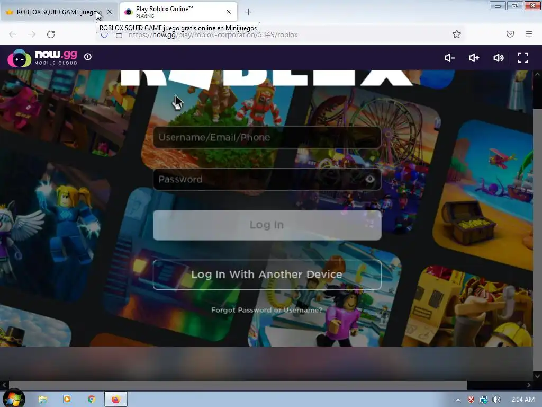This screenshot has width=542, height=407.
Task: Click the site security shield icon
Action: point(104,36)
